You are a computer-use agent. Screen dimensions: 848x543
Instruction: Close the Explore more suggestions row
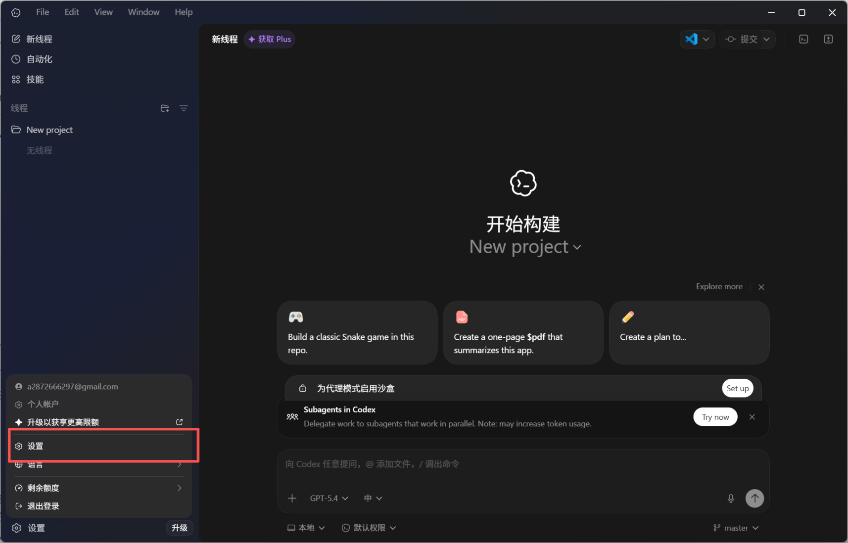pos(761,287)
